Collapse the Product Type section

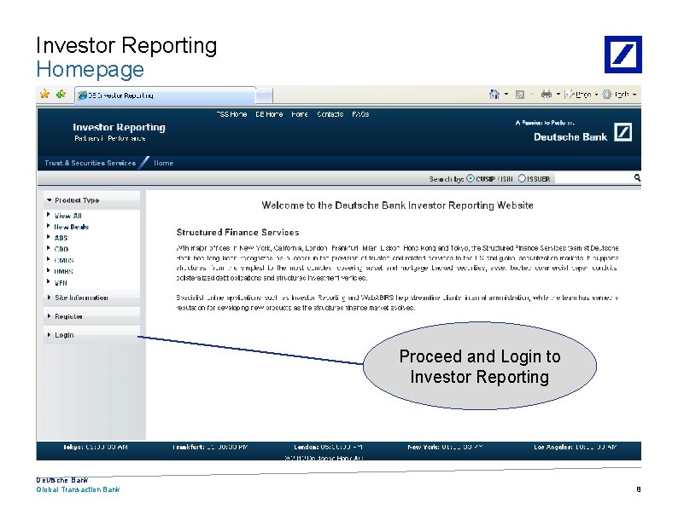(x=91, y=200)
